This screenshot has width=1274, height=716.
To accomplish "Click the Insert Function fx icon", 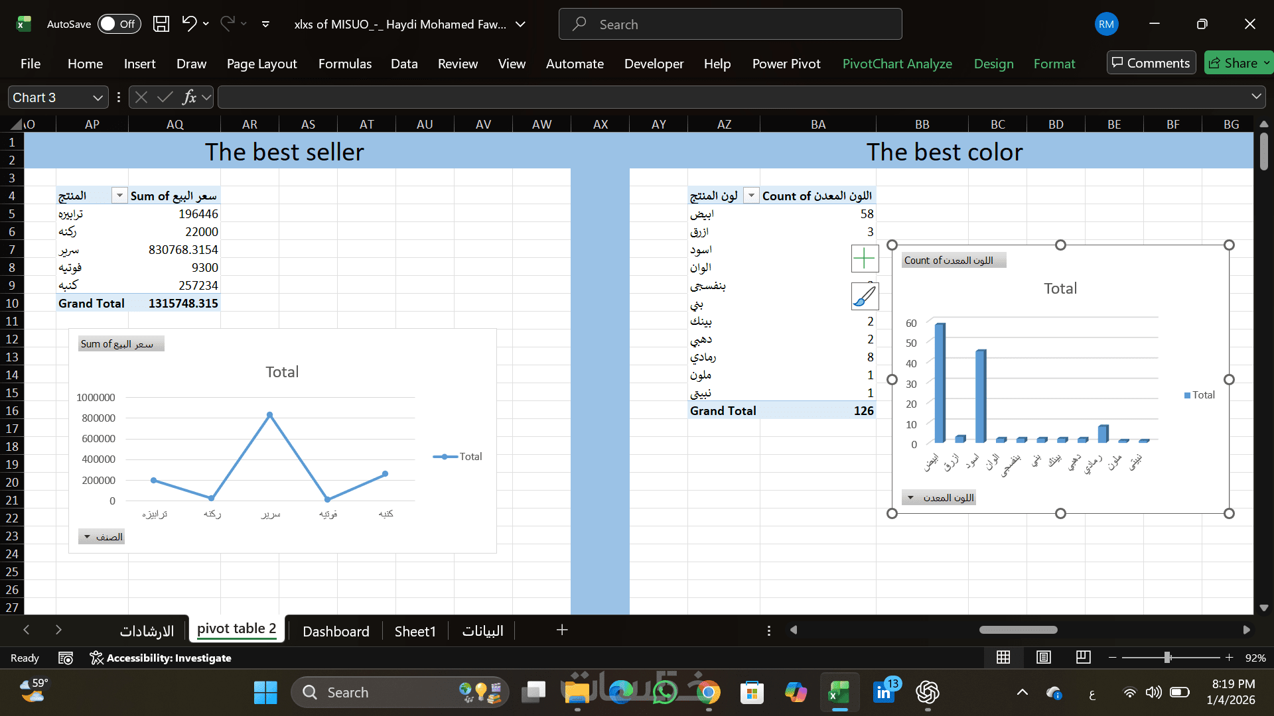I will point(189,97).
